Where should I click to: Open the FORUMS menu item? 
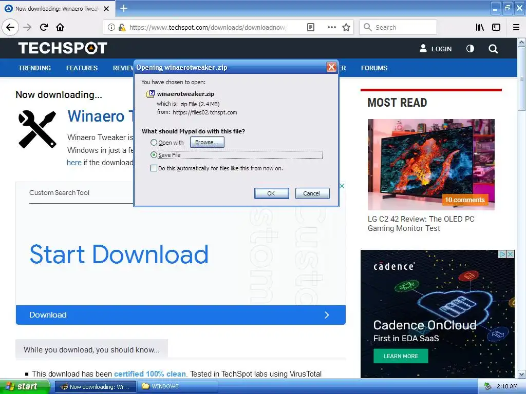pyautogui.click(x=374, y=68)
